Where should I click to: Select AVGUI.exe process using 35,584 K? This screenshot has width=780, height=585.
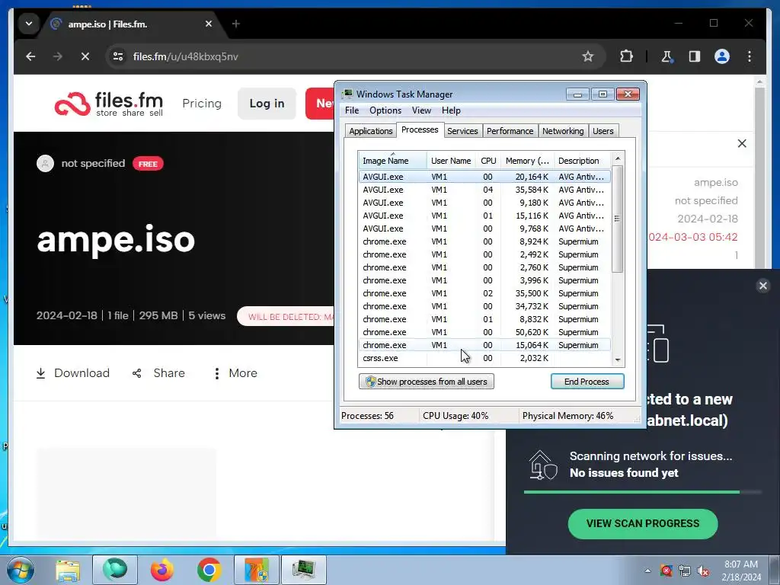click(x=484, y=190)
